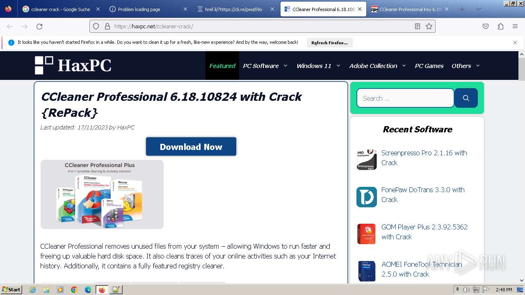Select the Firefox taskbar button
525x295 pixels.
[x=102, y=290]
